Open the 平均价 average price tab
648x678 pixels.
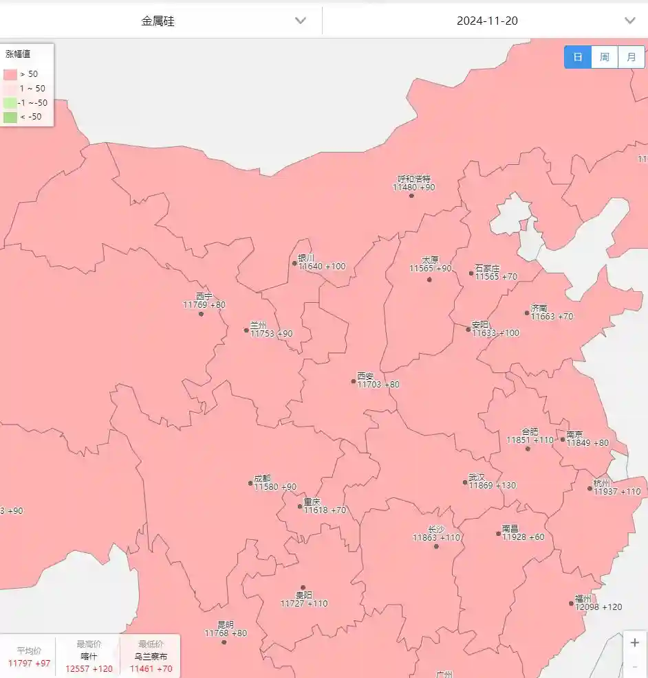click(x=29, y=656)
